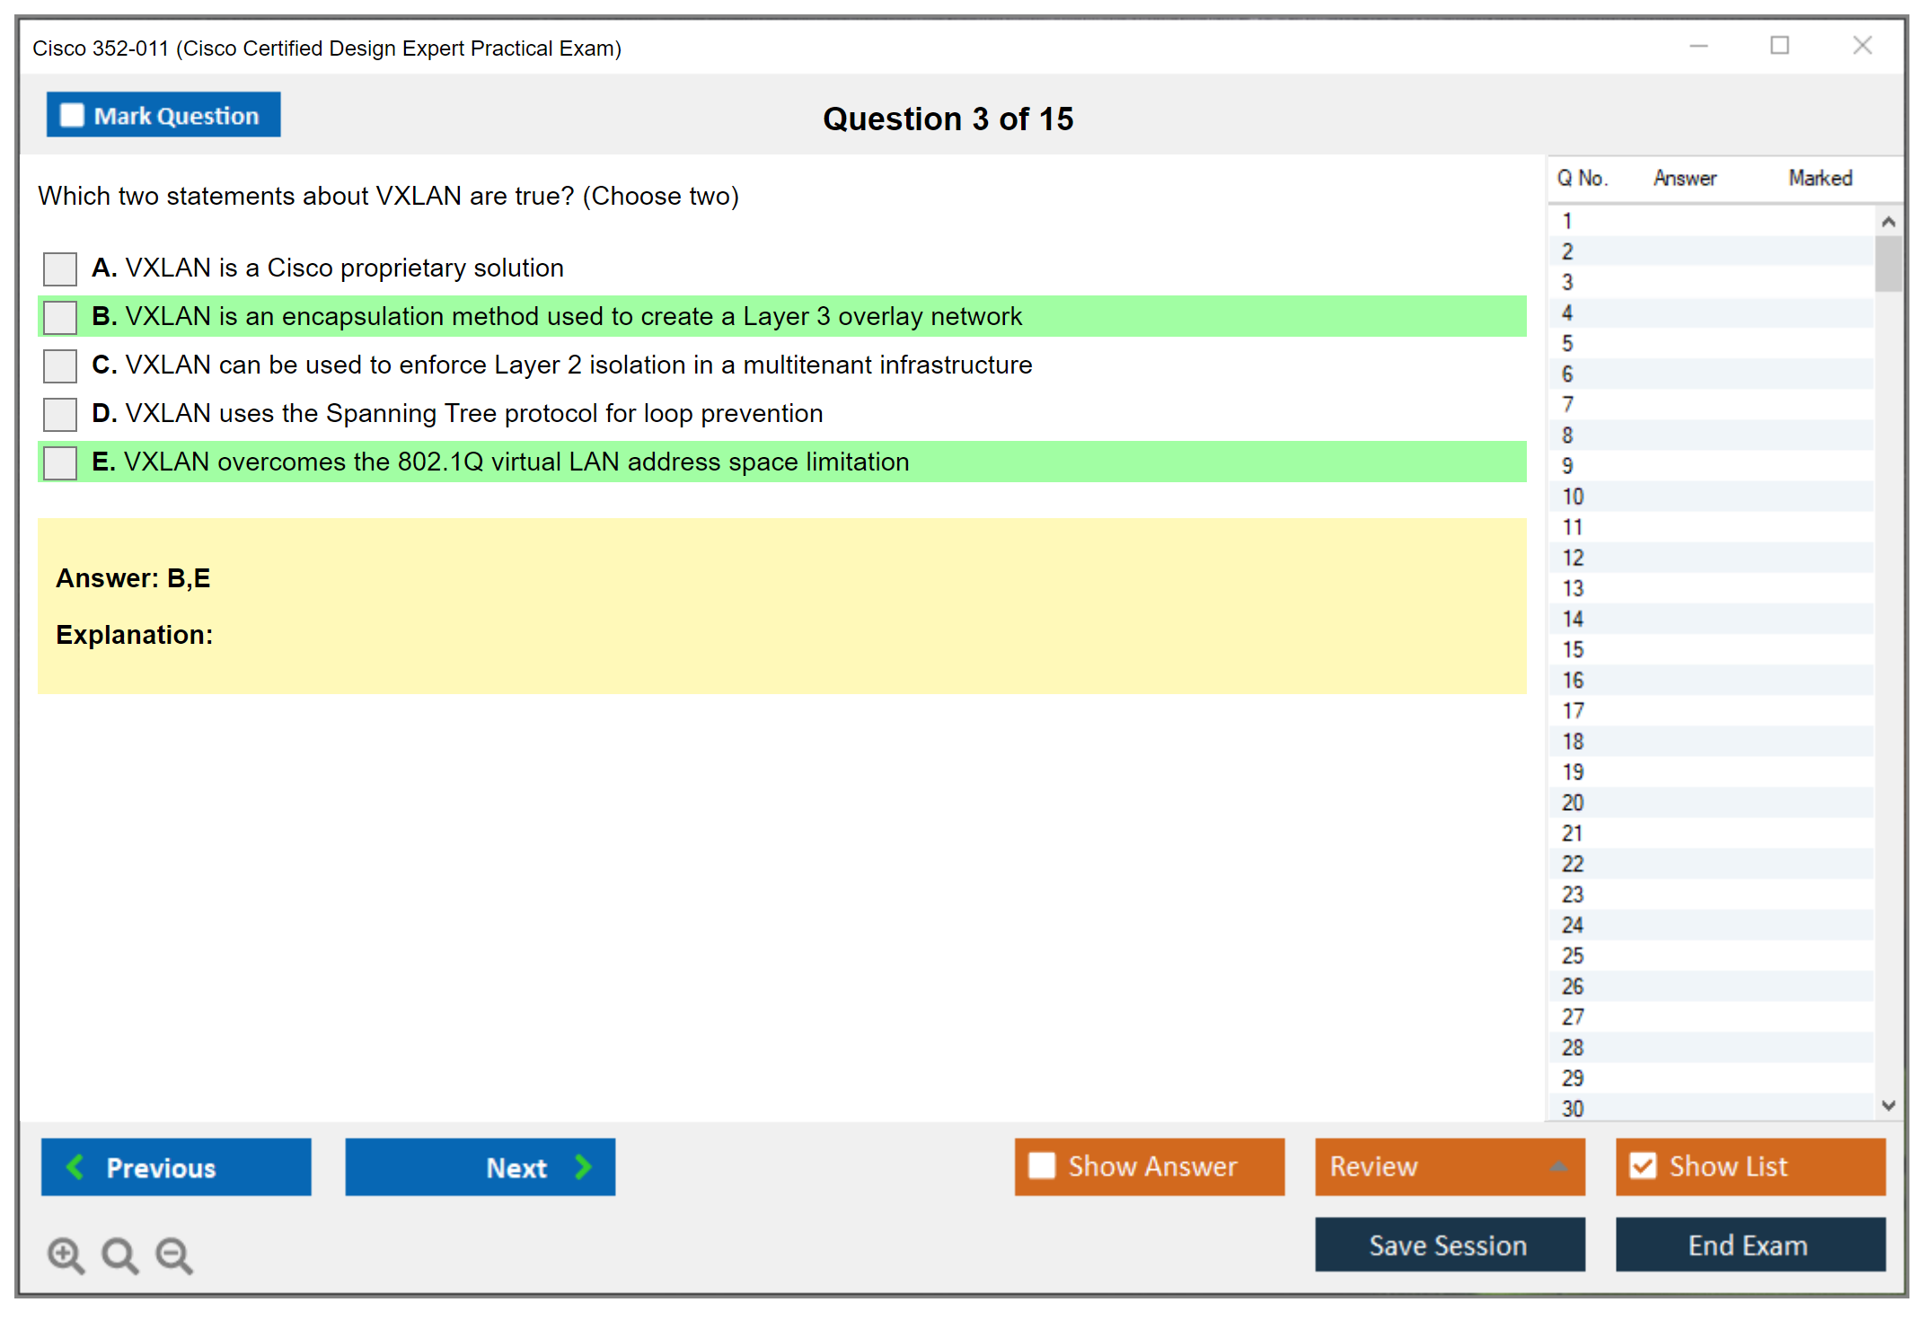Jump to question 10 in list

1573,497
